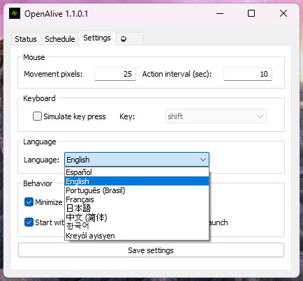Click the Action interval input field
This screenshot has height=281, width=303.
tap(248, 74)
